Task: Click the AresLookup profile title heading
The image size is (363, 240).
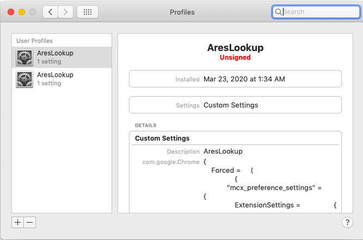Action: coord(235,48)
